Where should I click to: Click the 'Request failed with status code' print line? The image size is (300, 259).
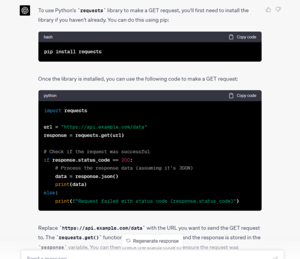[147, 201]
